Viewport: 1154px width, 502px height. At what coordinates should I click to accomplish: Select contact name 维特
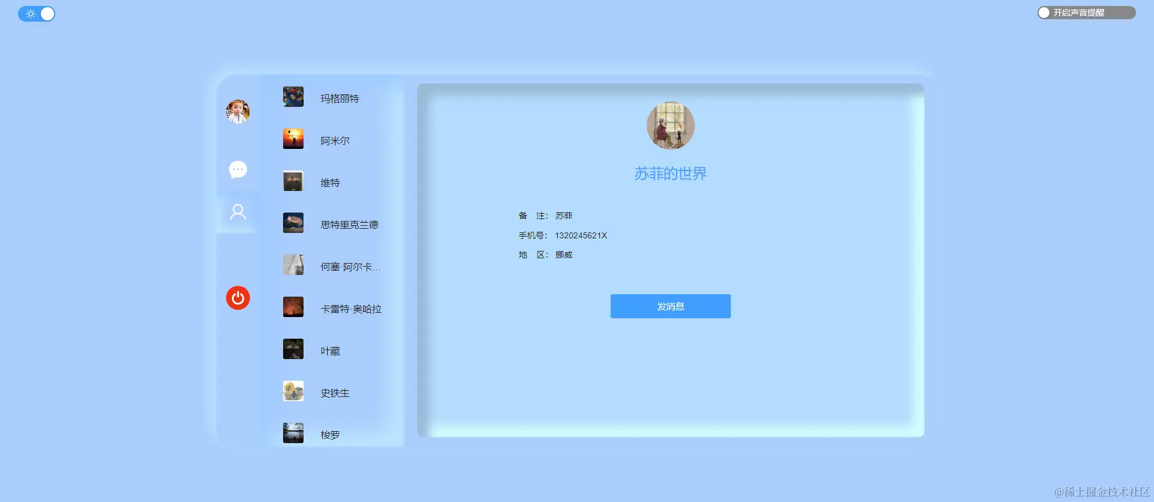[330, 183]
